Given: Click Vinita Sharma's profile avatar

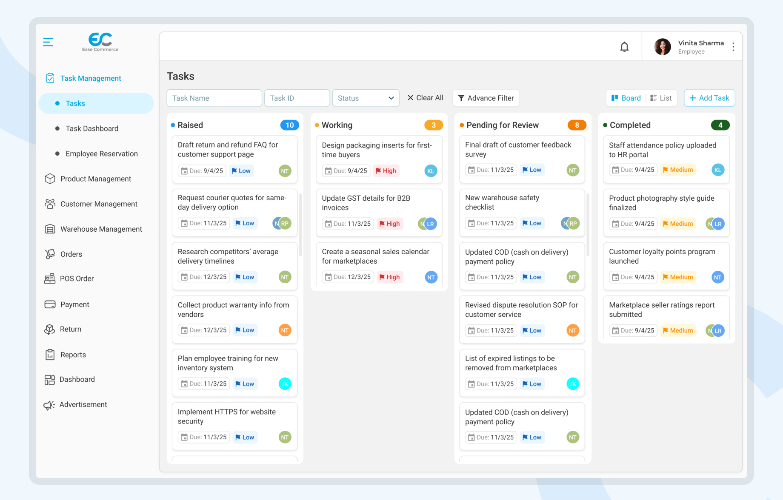Looking at the screenshot, I should [x=663, y=47].
